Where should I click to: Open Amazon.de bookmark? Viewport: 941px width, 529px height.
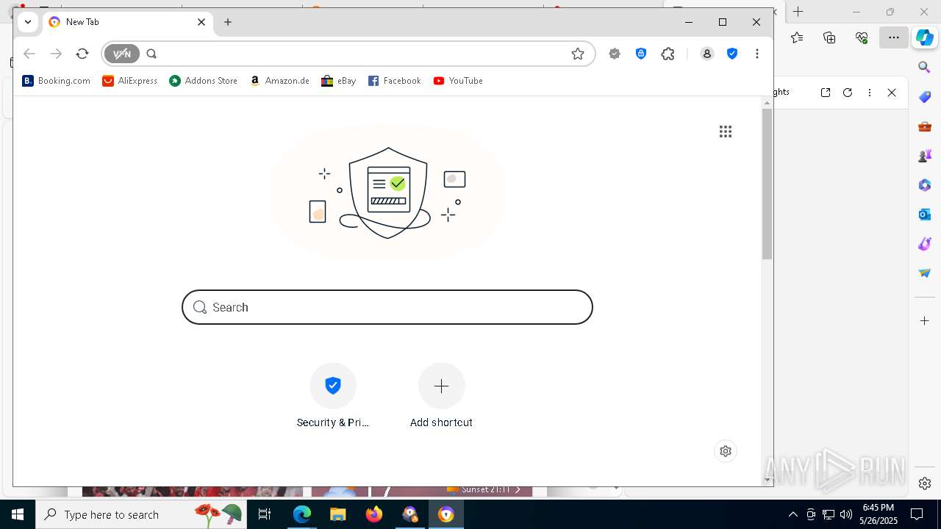(x=279, y=81)
